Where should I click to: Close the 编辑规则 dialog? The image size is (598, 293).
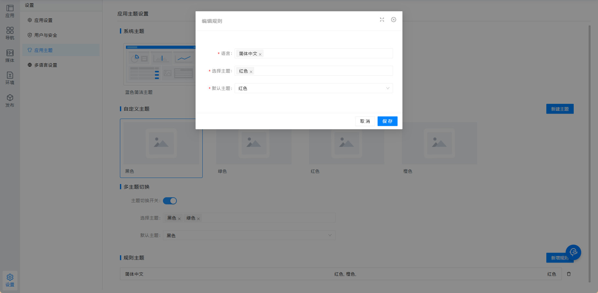click(x=393, y=20)
